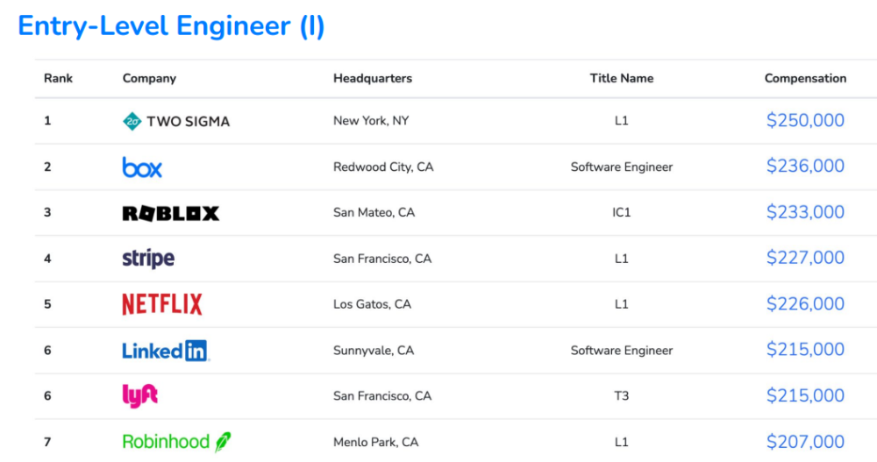Click Box's $236,000 compensation figure
Image resolution: width=877 pixels, height=462 pixels.
click(805, 167)
